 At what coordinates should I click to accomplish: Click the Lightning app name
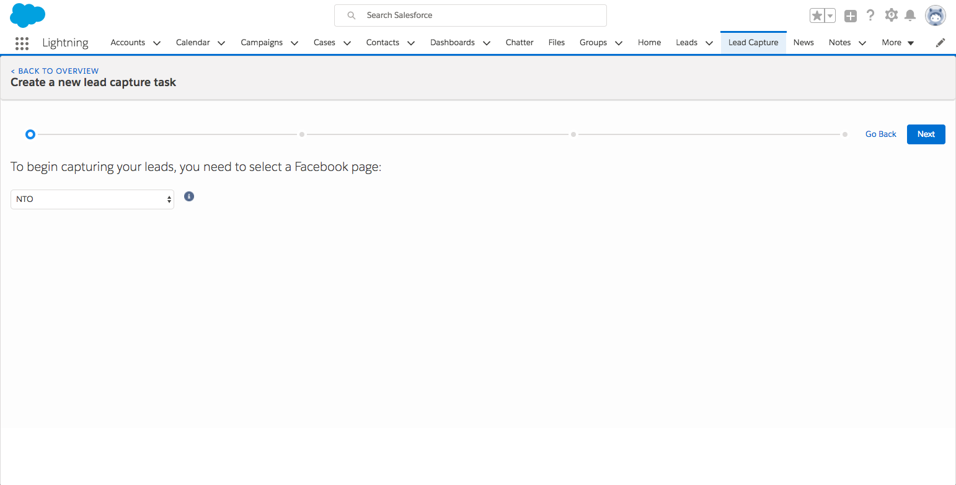tap(65, 43)
